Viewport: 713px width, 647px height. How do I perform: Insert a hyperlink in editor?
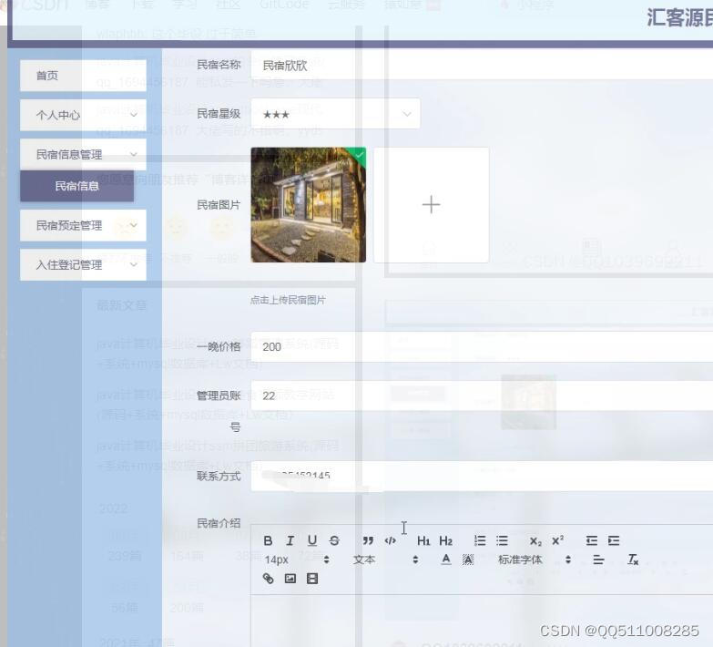coord(268,579)
